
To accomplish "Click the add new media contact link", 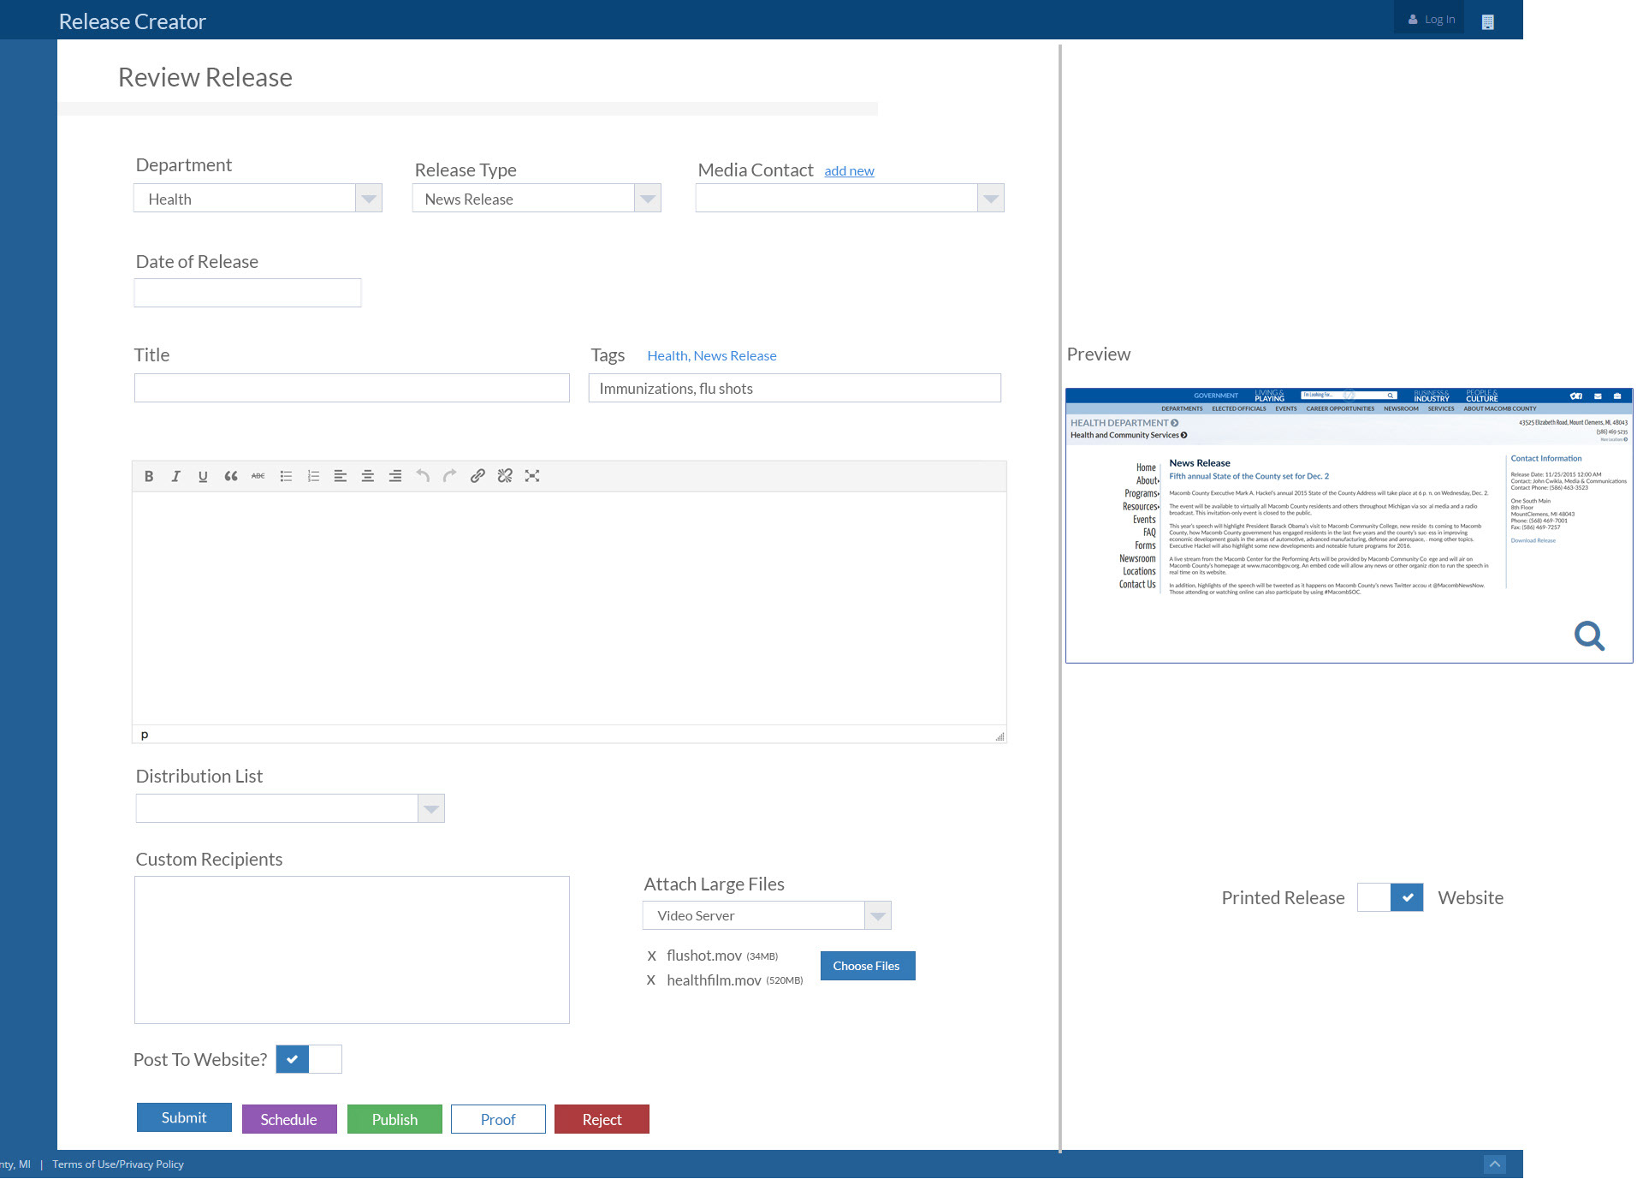I will [849, 171].
